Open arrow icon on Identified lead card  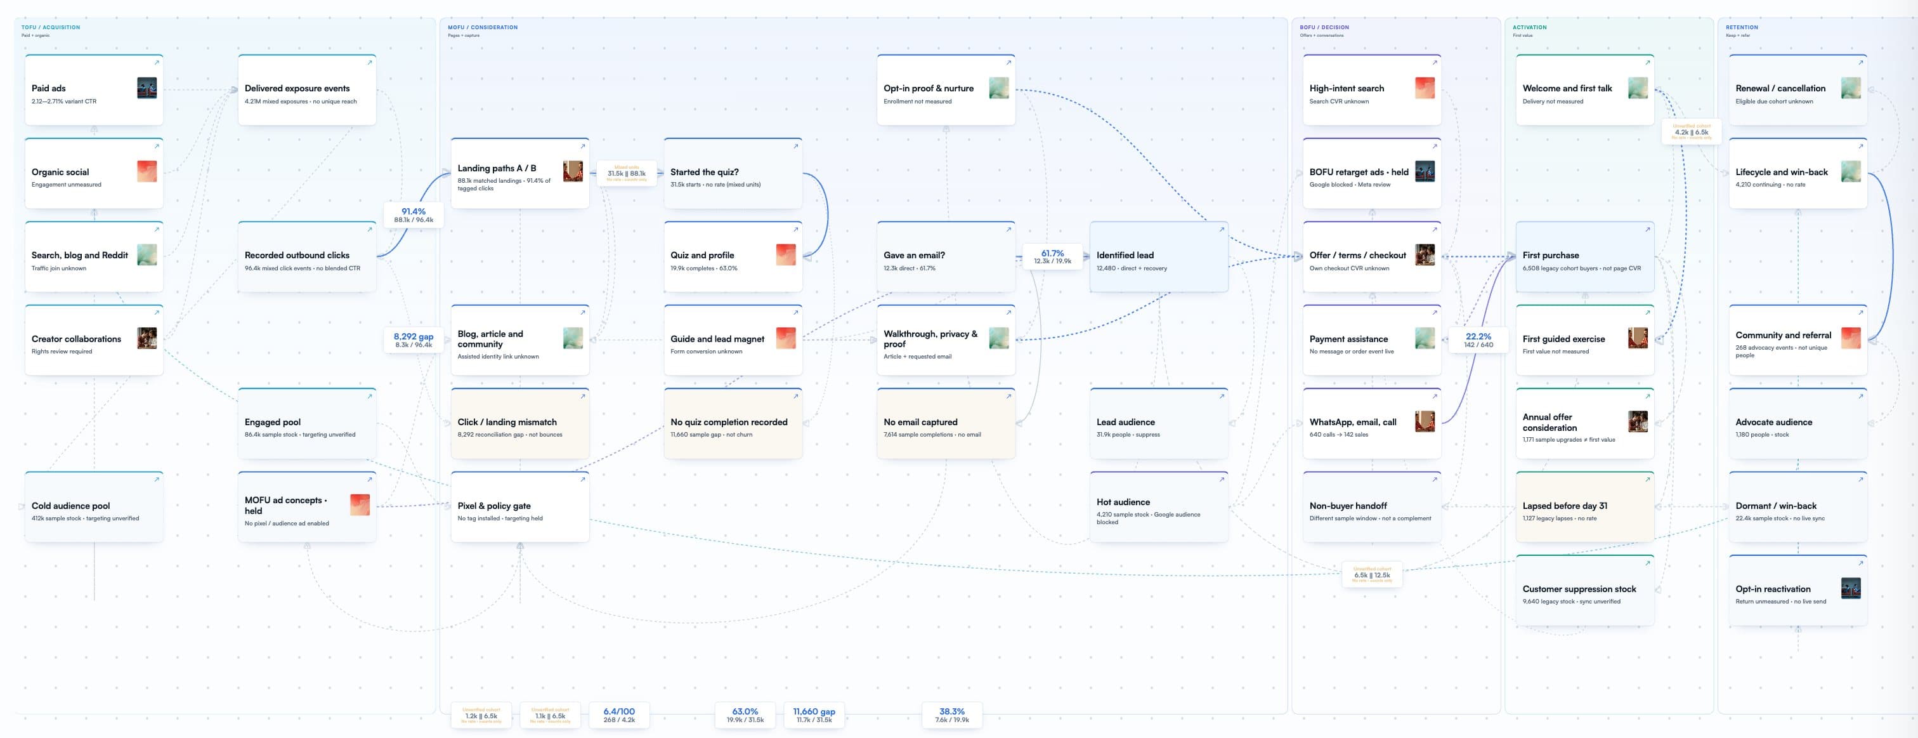coord(1221,229)
